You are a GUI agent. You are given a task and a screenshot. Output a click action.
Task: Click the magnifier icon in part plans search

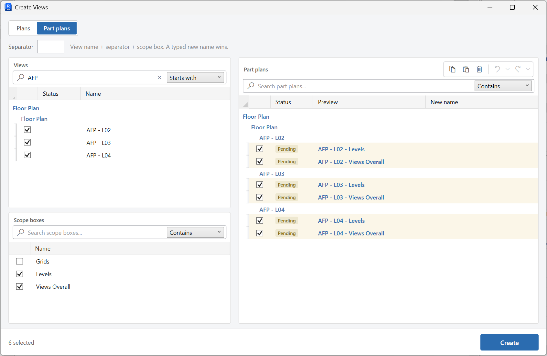251,86
